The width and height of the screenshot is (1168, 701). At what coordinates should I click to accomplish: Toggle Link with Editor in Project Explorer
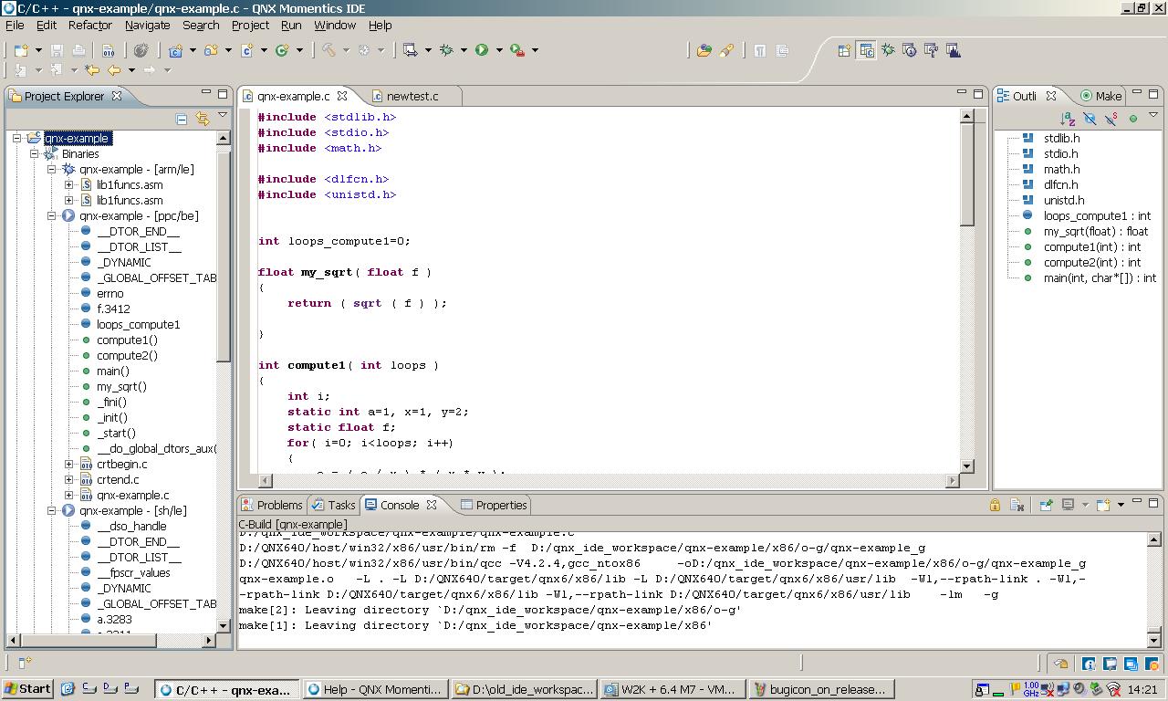click(202, 119)
